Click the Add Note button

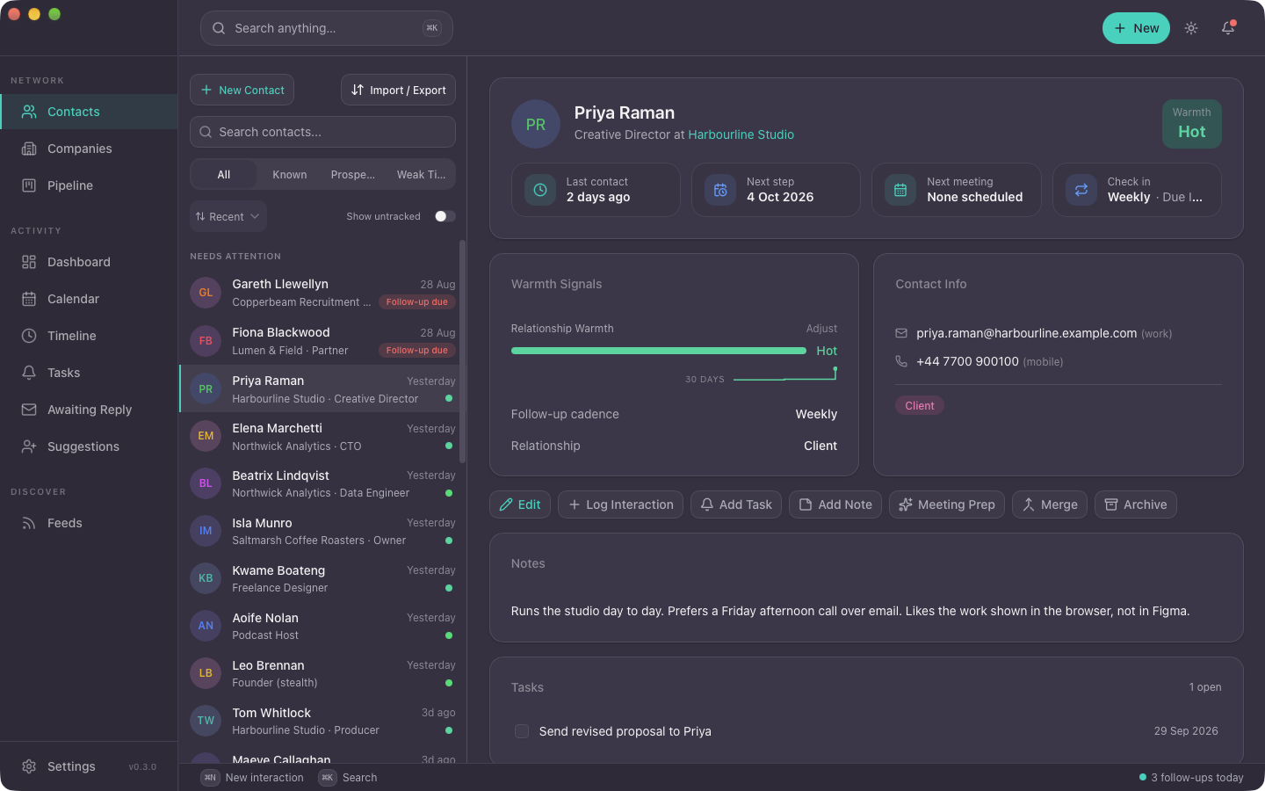click(835, 504)
